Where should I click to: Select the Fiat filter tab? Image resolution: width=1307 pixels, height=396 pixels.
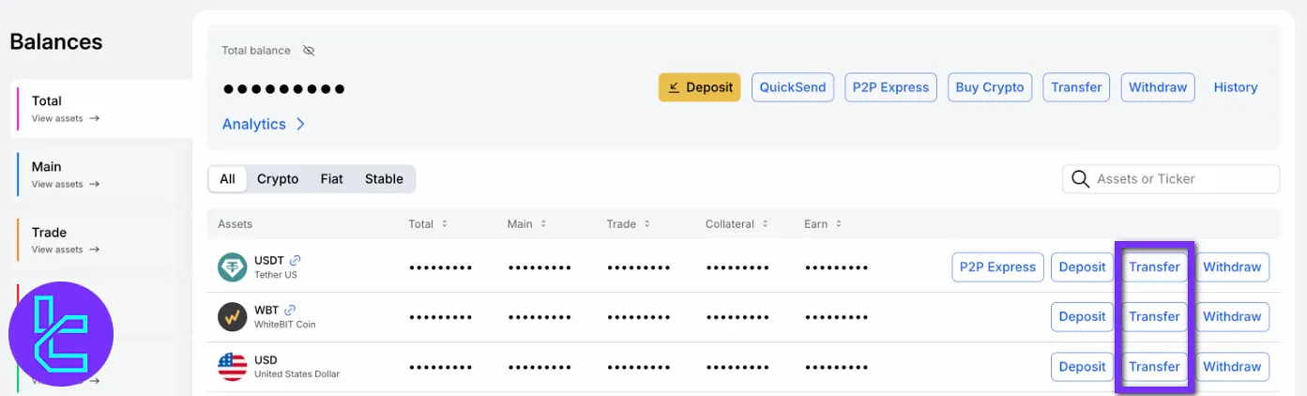tap(331, 179)
